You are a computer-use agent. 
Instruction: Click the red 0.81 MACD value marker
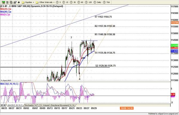point(173,94)
